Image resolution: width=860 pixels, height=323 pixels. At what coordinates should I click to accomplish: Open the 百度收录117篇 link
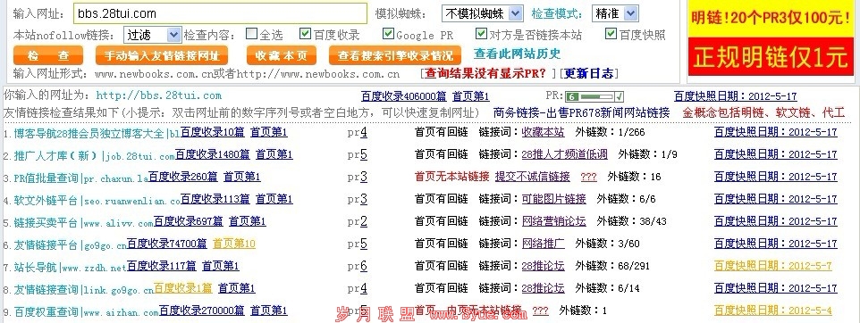[161, 266]
